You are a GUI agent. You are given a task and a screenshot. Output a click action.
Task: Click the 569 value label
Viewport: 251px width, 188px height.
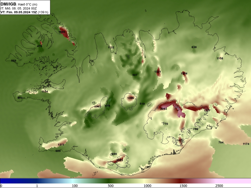click(14, 61)
